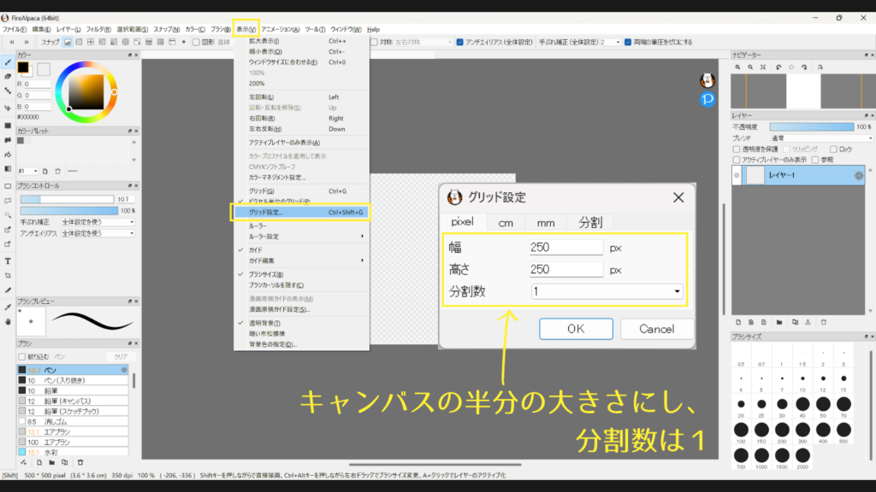Enable 参照 checkbox
This screenshot has width=876, height=492.
(815, 160)
